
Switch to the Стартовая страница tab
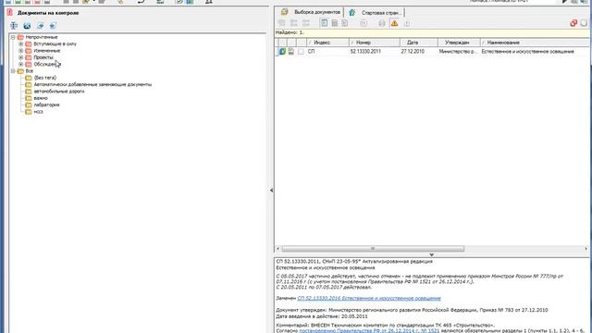(376, 12)
